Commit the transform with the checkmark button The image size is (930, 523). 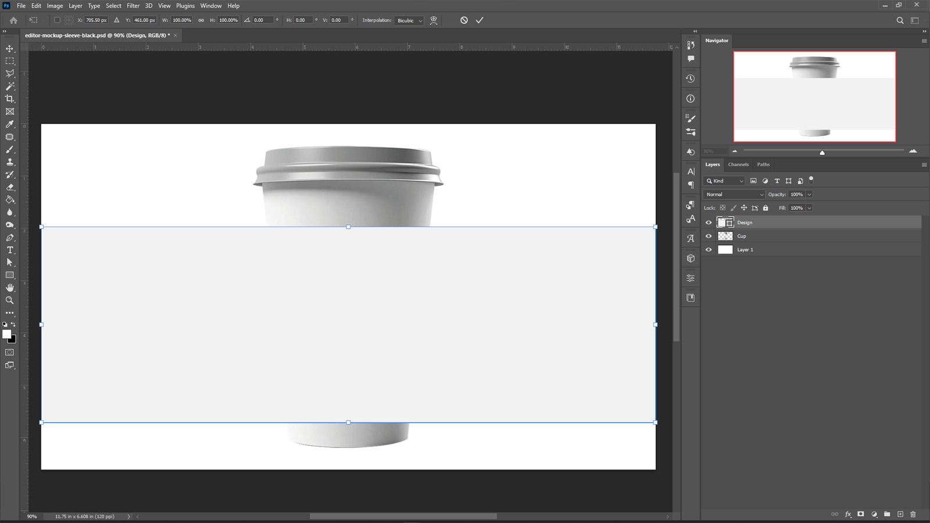(x=480, y=20)
